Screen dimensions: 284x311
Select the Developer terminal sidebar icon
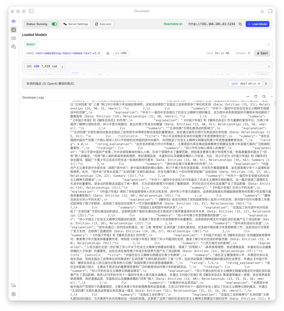[x=14, y=30]
